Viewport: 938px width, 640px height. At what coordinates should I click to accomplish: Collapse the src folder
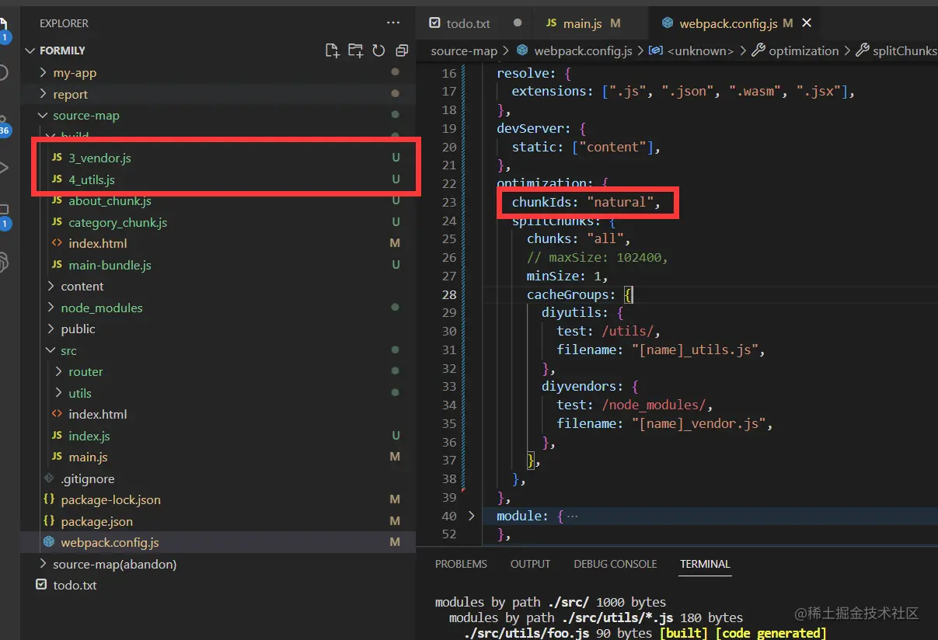point(51,350)
